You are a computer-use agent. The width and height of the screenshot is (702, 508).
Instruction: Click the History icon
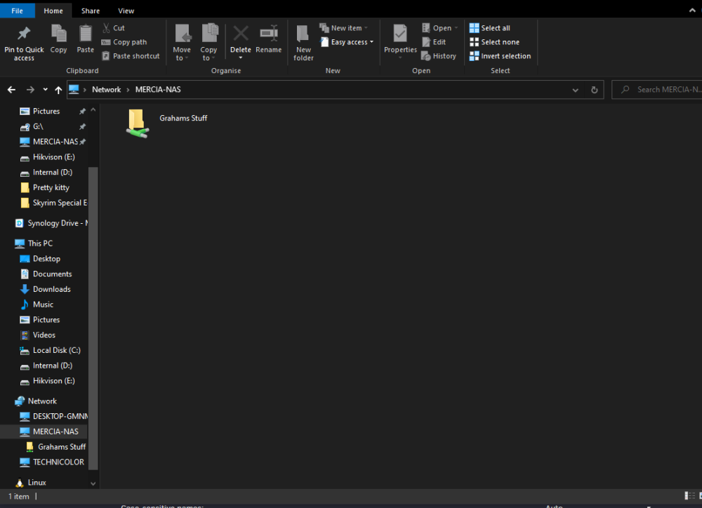click(x=426, y=56)
